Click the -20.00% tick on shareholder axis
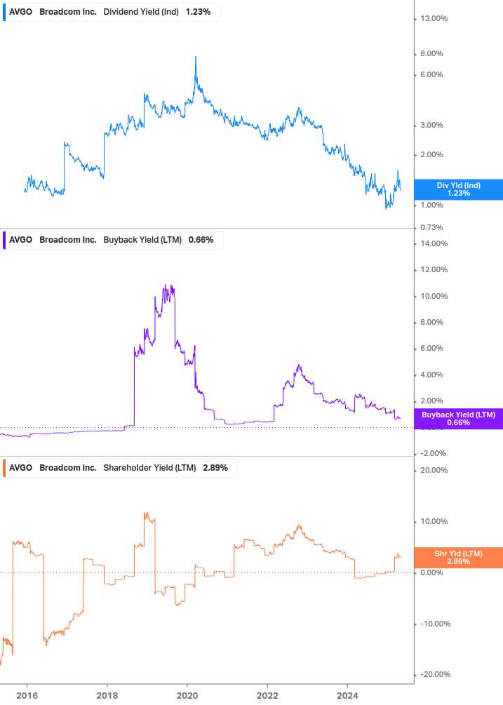Screen dimensions: 503x705 (435, 674)
